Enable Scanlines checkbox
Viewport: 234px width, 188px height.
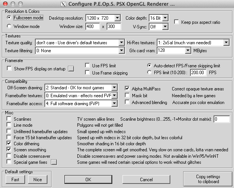9,119
